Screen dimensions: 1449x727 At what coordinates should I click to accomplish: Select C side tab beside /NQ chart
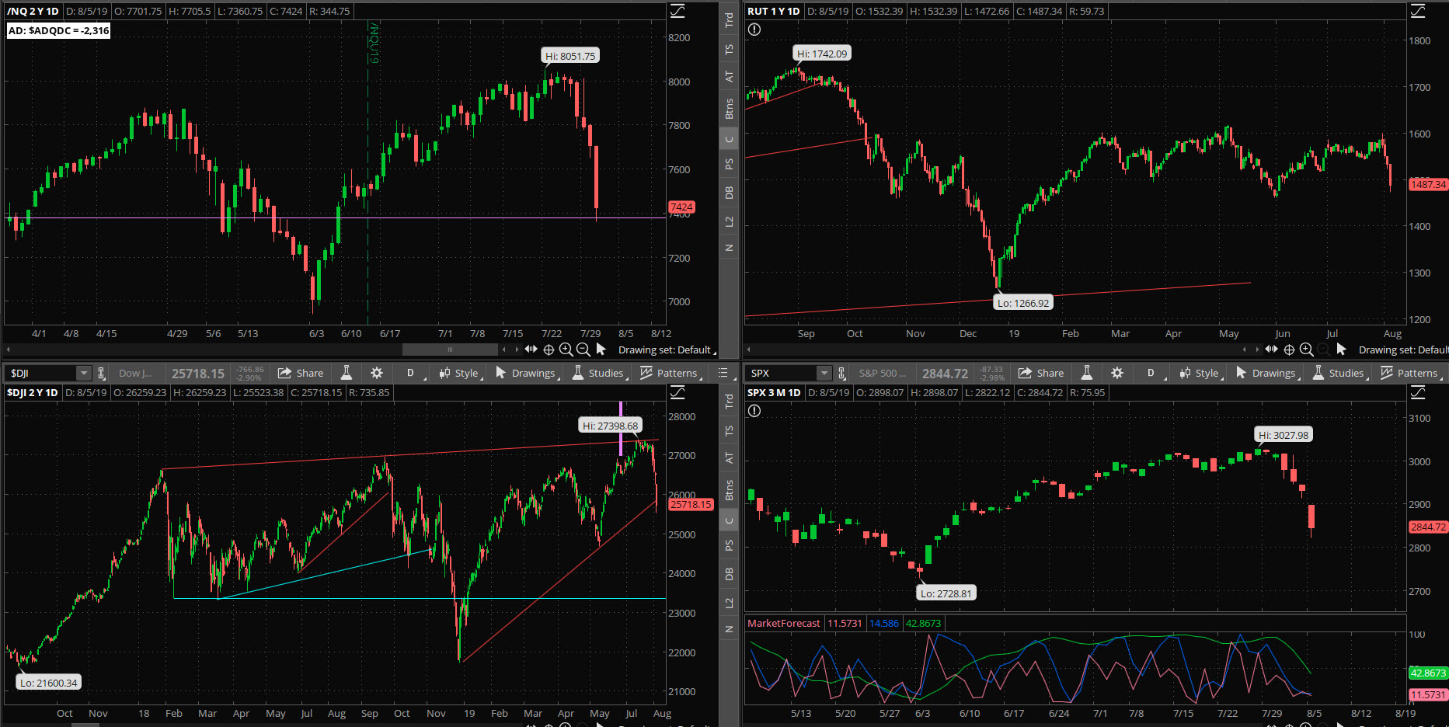pyautogui.click(x=729, y=140)
